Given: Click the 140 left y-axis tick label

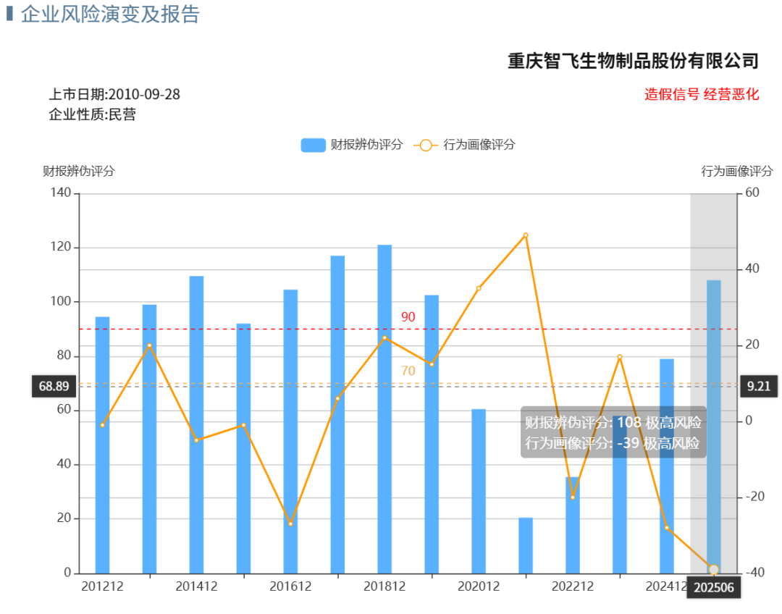Looking at the screenshot, I should coord(61,193).
